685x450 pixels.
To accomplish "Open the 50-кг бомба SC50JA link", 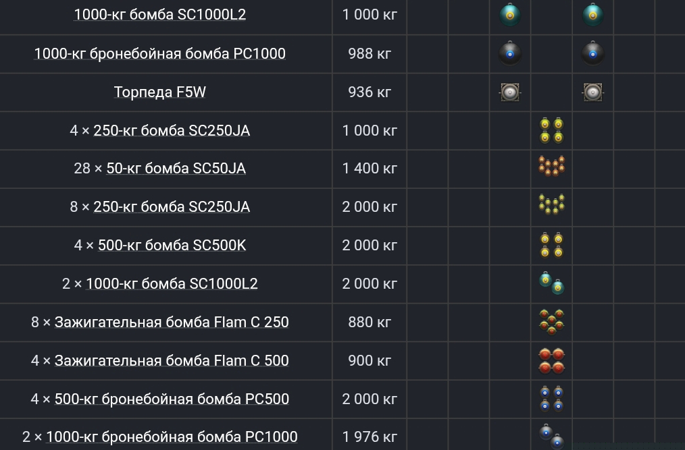I will point(176,169).
